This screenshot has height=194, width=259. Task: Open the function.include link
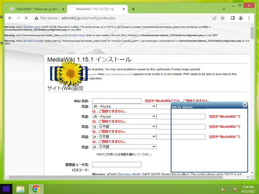click(34, 41)
